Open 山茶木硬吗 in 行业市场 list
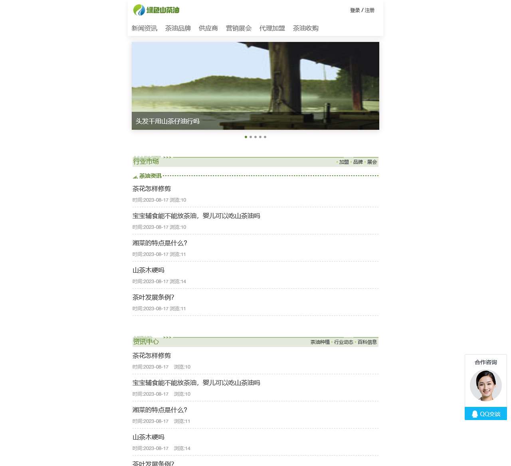Image resolution: width=511 pixels, height=466 pixels. tap(149, 270)
